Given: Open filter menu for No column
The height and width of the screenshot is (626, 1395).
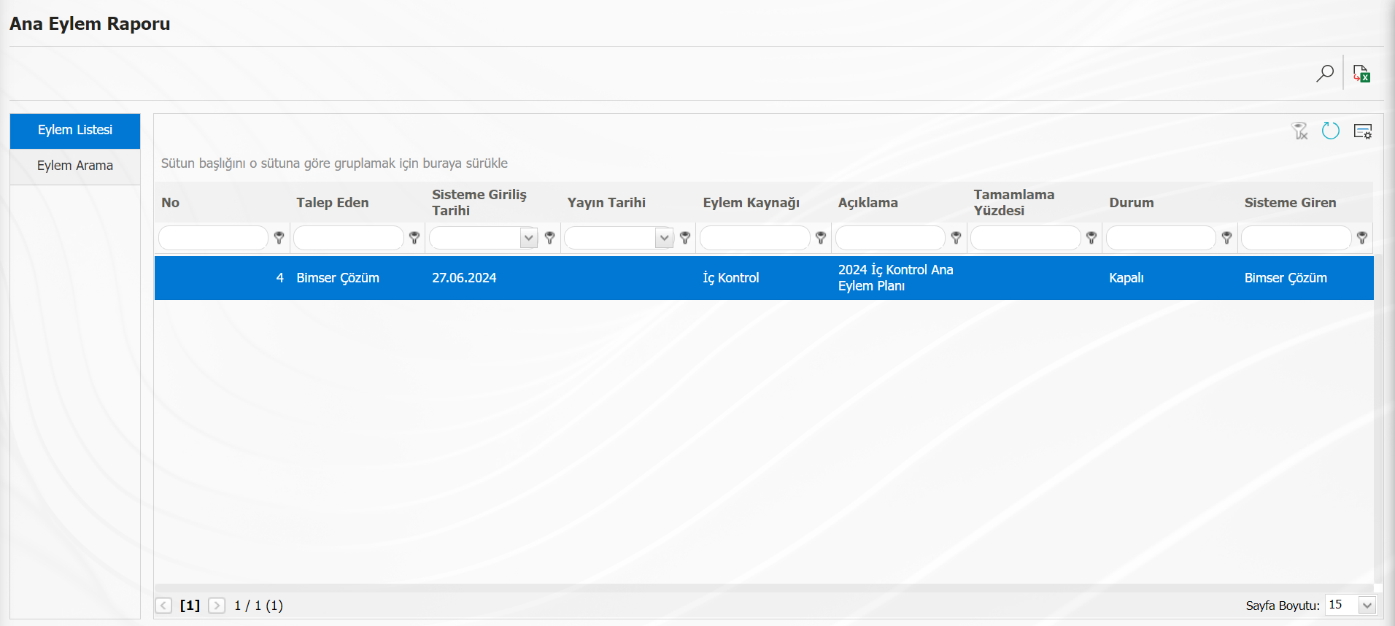Looking at the screenshot, I should click(279, 238).
